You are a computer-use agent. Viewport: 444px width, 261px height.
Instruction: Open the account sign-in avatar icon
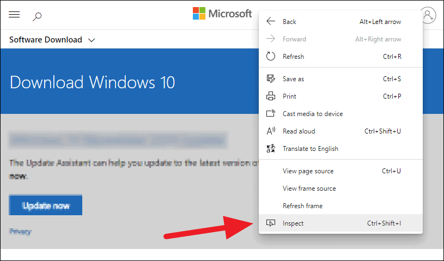click(428, 15)
